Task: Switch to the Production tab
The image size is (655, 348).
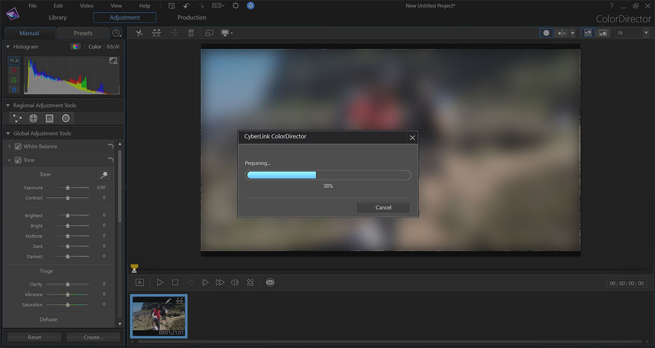Action: [192, 17]
